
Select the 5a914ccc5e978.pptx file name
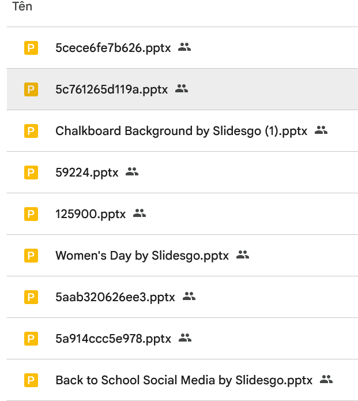[113, 339]
